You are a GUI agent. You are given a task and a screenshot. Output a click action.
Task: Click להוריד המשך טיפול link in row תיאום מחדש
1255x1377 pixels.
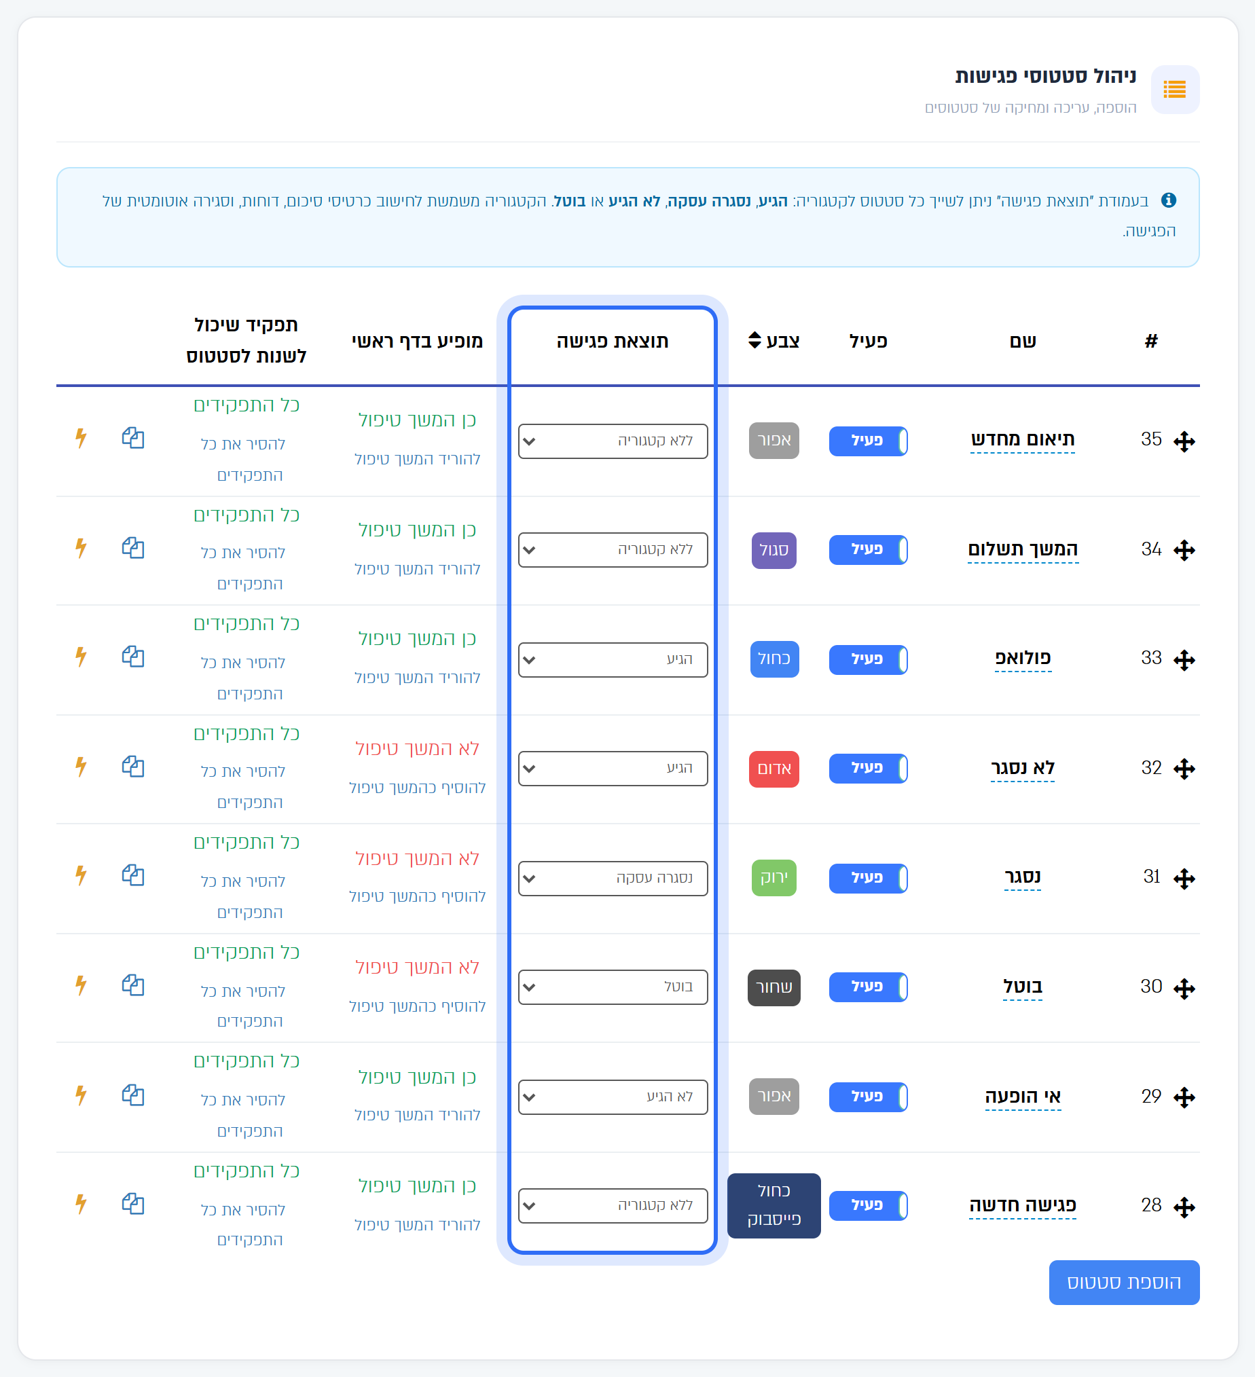pyautogui.click(x=418, y=459)
